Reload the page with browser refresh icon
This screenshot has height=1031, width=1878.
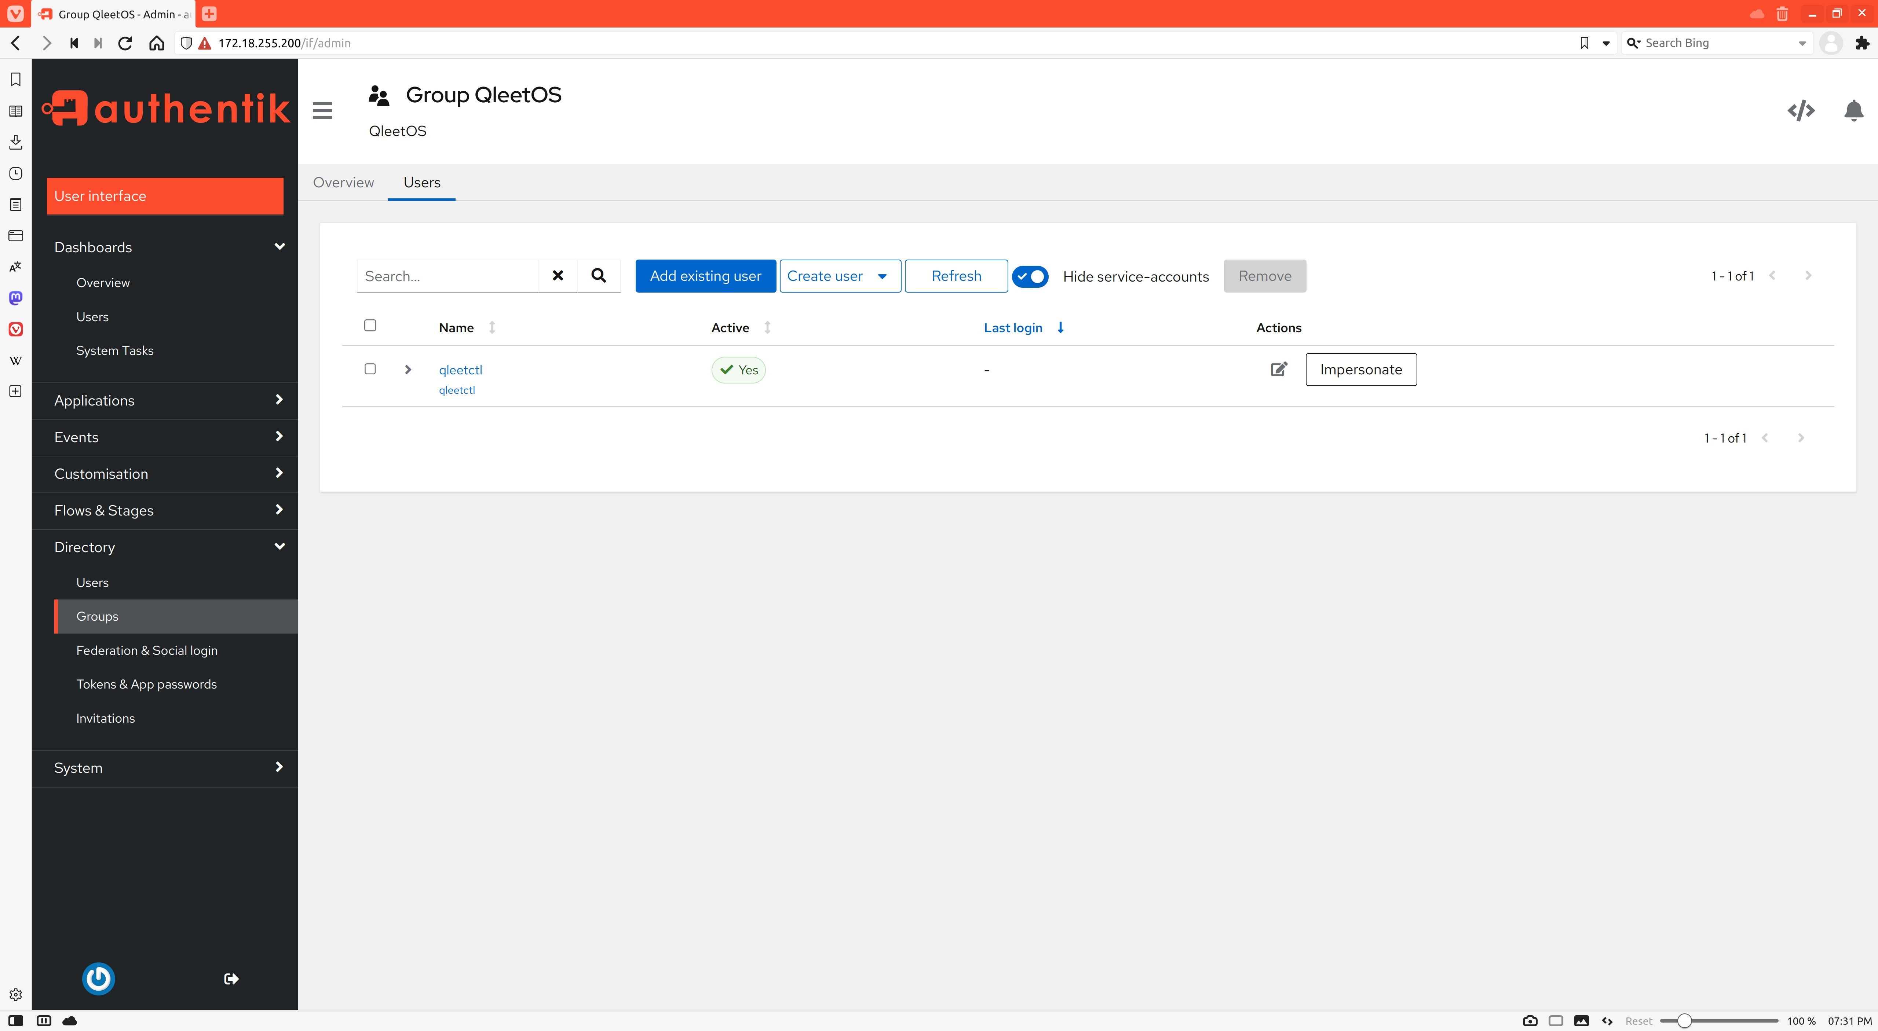(x=125, y=43)
